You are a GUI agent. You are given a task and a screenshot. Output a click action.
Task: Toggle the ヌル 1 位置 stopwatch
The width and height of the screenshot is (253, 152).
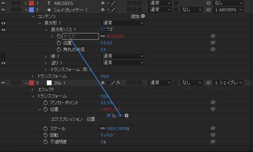45,109
